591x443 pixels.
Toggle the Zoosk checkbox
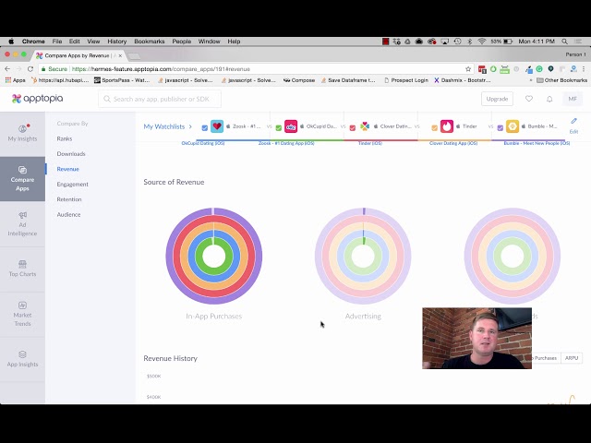tap(205, 128)
